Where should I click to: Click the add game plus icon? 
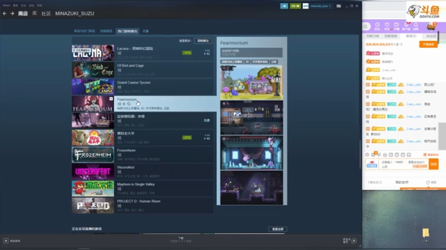6,241
